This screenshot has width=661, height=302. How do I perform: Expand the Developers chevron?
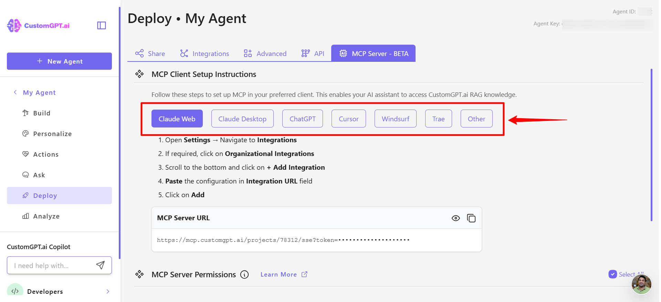(108, 291)
